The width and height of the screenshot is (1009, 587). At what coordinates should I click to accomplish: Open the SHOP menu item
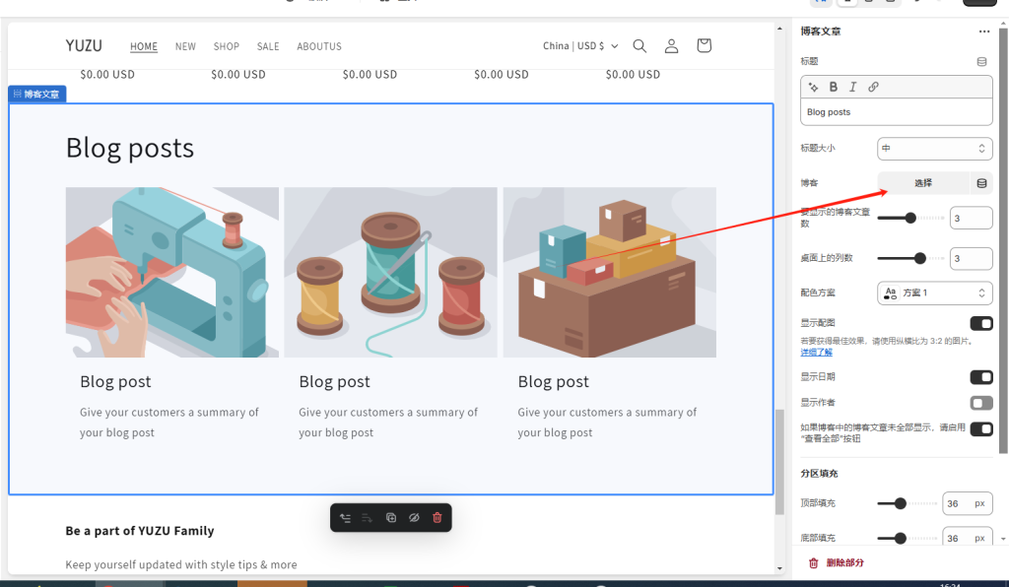(227, 46)
